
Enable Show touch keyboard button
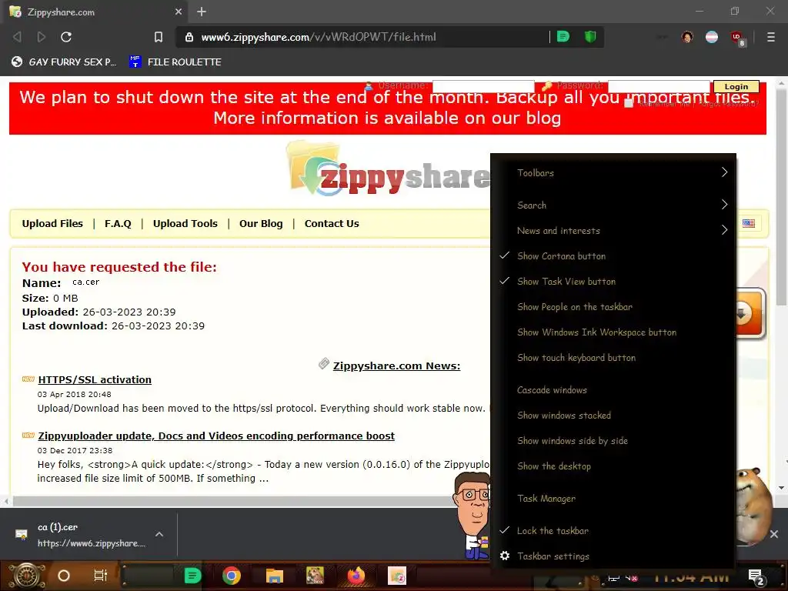pyautogui.click(x=613, y=358)
